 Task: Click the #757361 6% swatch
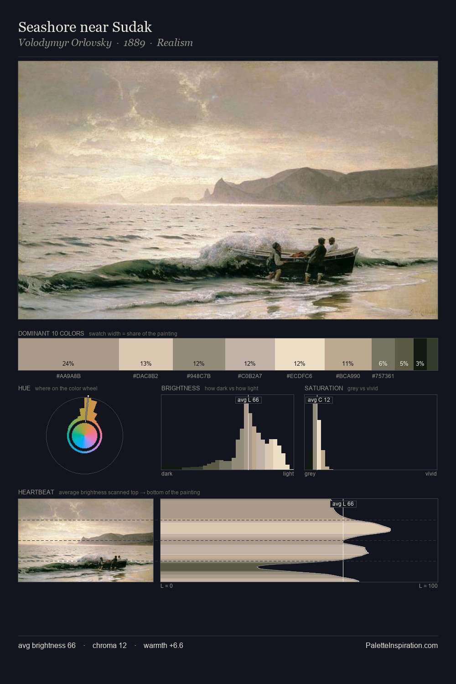(383, 354)
